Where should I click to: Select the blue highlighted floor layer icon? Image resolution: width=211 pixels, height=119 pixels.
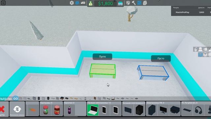pyautogui.click(x=200, y=55)
